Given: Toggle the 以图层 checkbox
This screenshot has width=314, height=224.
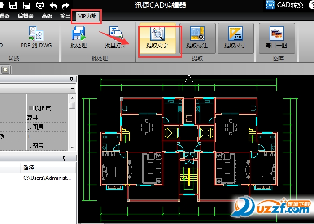Looking at the screenshot, I should 31,108.
